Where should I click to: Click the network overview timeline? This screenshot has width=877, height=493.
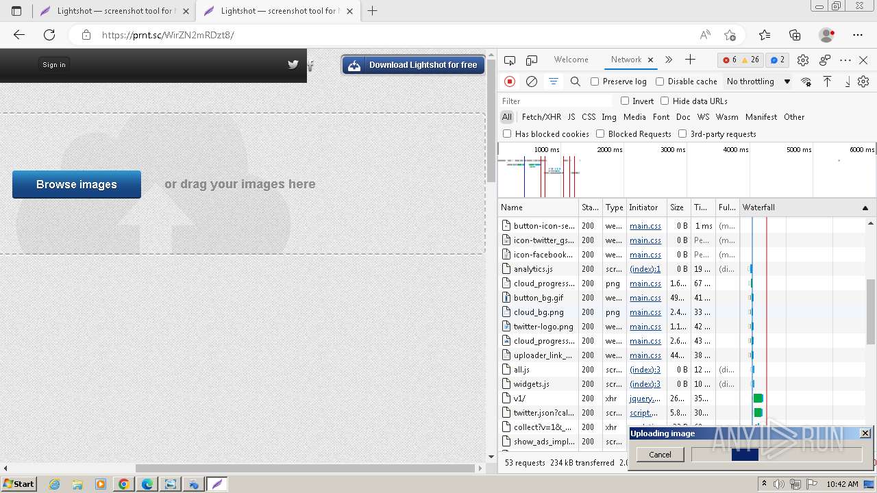(x=687, y=170)
